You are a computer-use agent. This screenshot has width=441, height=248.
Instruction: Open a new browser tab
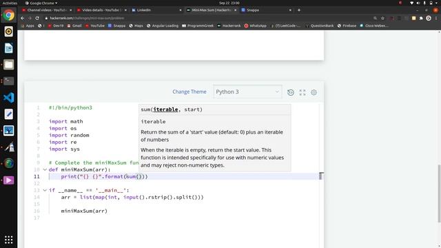pos(299,10)
